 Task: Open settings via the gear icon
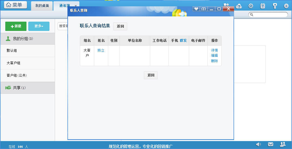click(251, 6)
